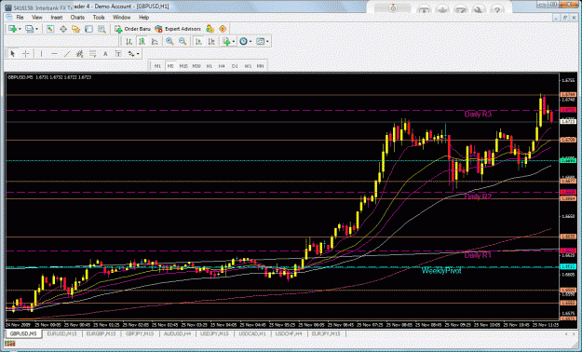
Task: Switch to EURJPY,M15 chart tab
Action: (x=326, y=333)
